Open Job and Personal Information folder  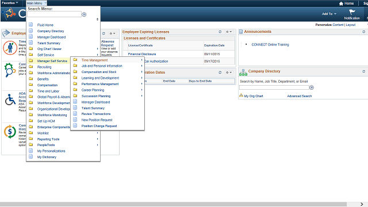coord(102,66)
